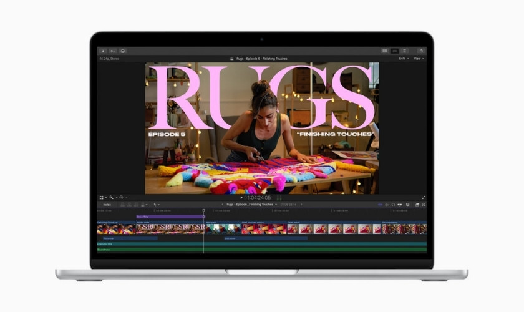The height and width of the screenshot is (312, 524).
Task: Toggle the Browser panel visibility button
Action: (385, 51)
